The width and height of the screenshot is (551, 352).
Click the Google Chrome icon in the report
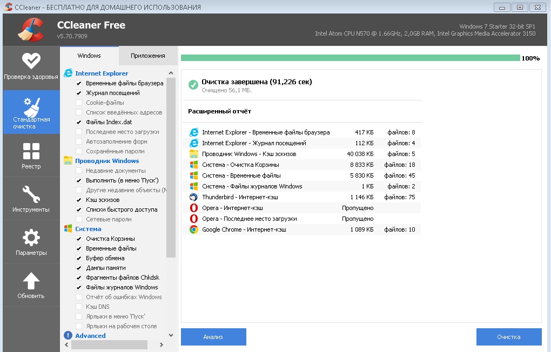pyautogui.click(x=193, y=229)
